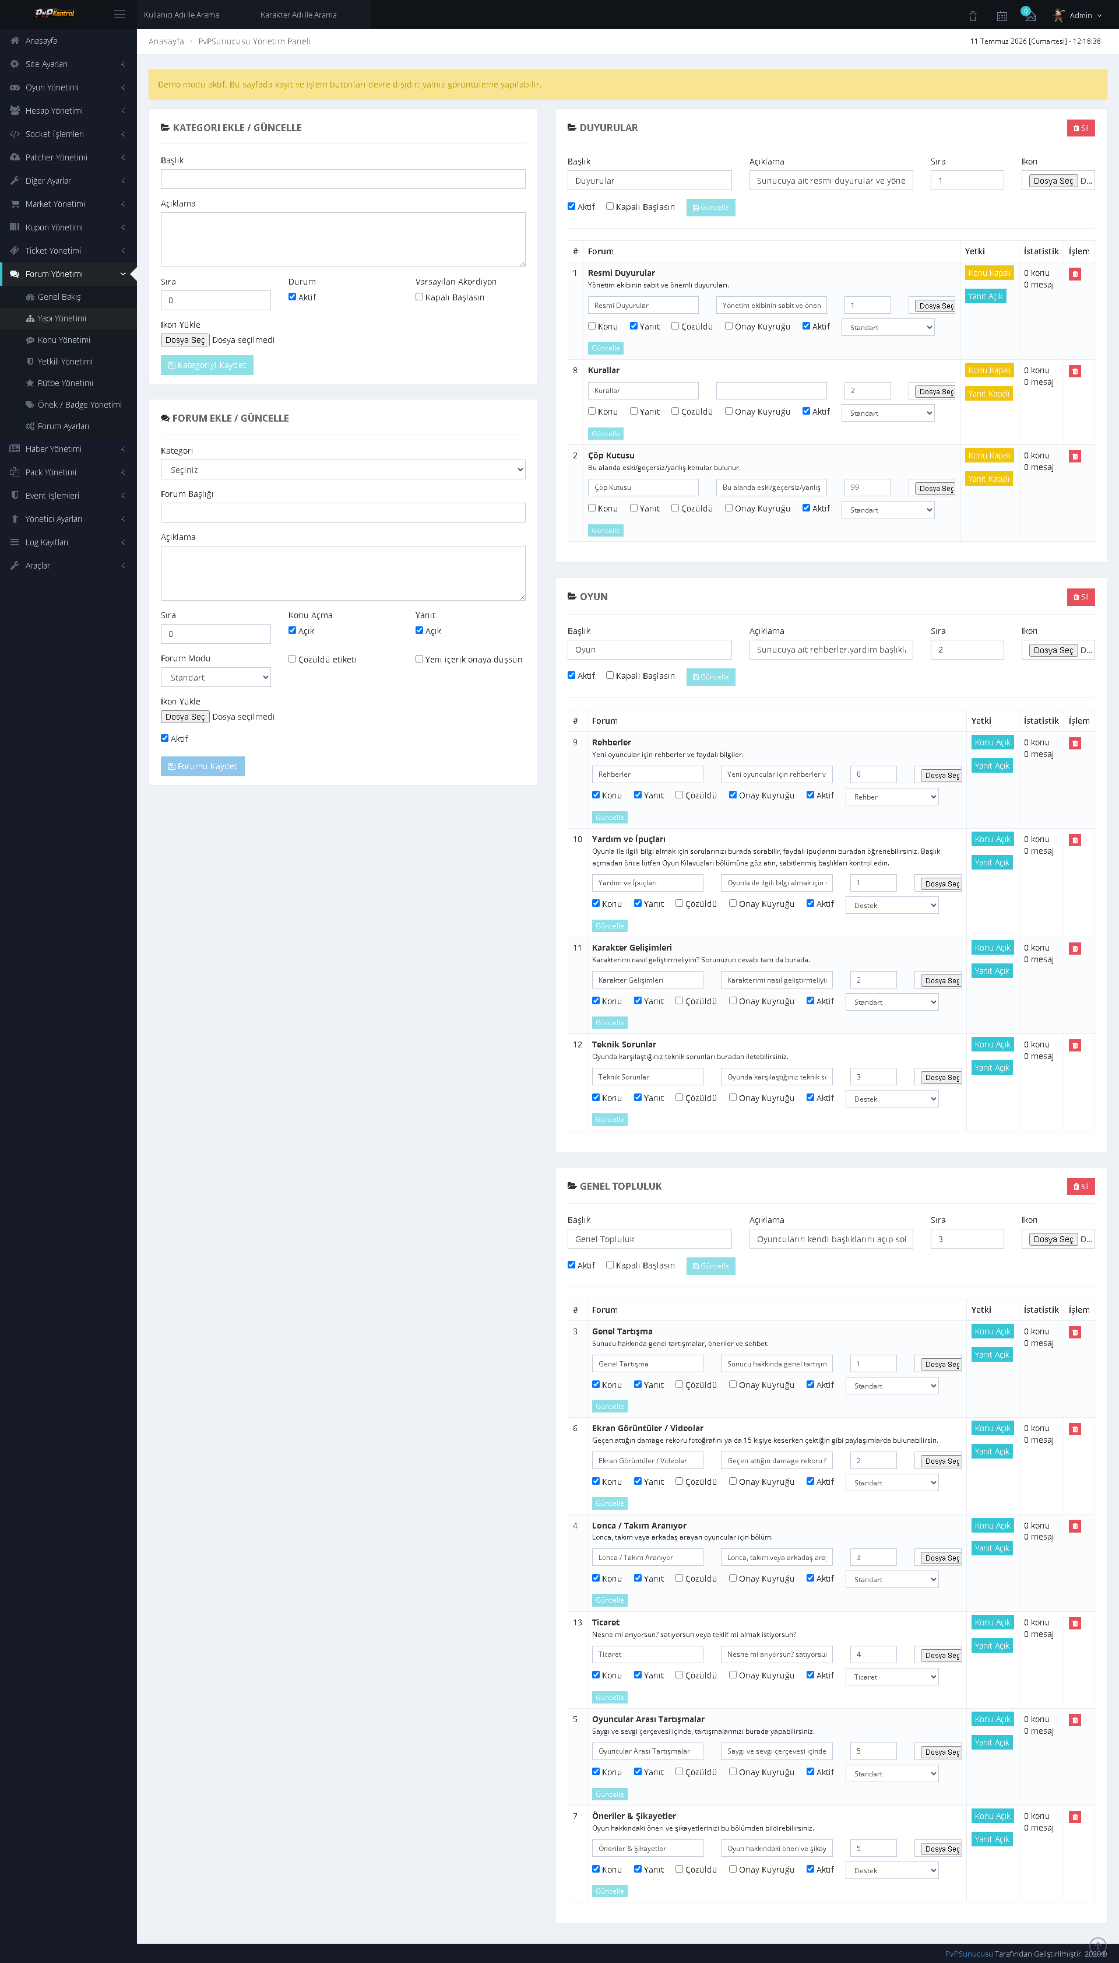
Task: Click the Forumu Kaydet button
Action: tap(202, 766)
